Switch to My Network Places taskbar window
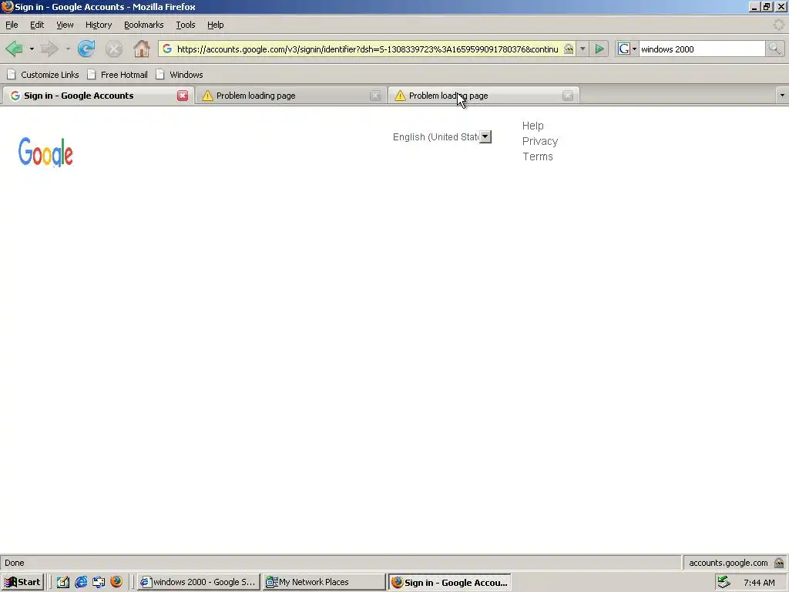This screenshot has height=592, width=789. (x=324, y=582)
